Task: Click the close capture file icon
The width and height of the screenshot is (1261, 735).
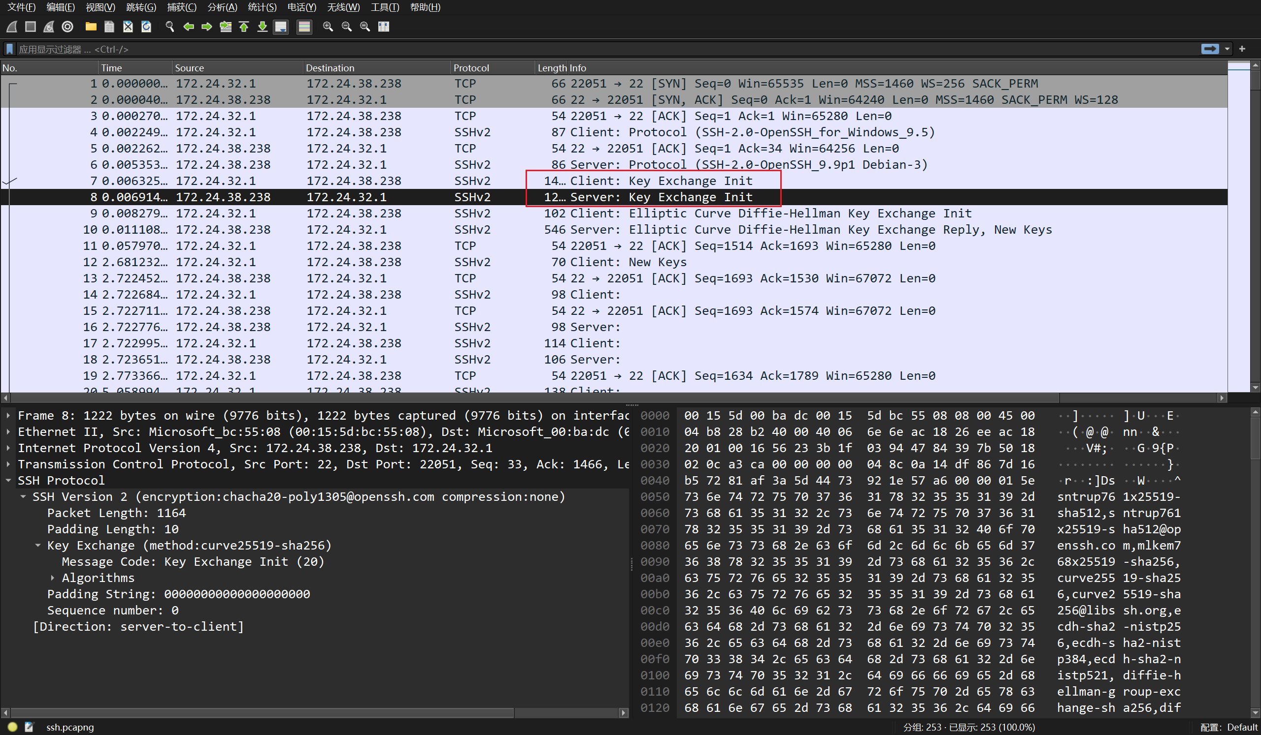Action: pos(128,27)
